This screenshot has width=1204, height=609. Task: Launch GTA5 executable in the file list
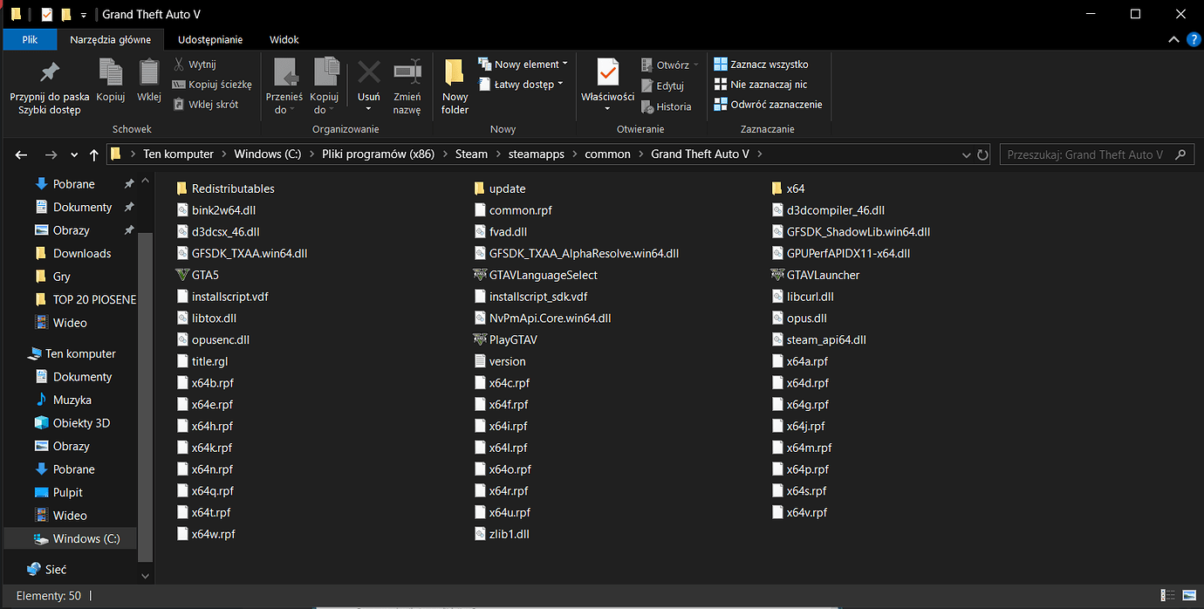[x=207, y=274]
